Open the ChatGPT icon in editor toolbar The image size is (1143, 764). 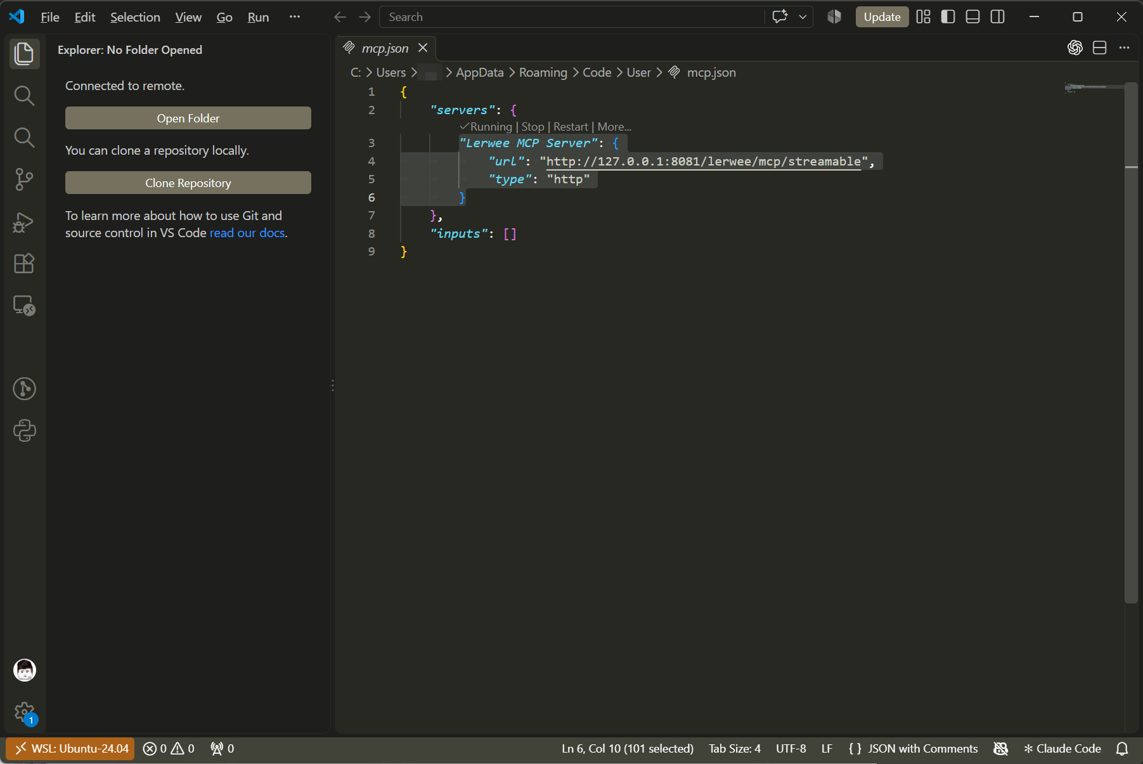point(1075,48)
